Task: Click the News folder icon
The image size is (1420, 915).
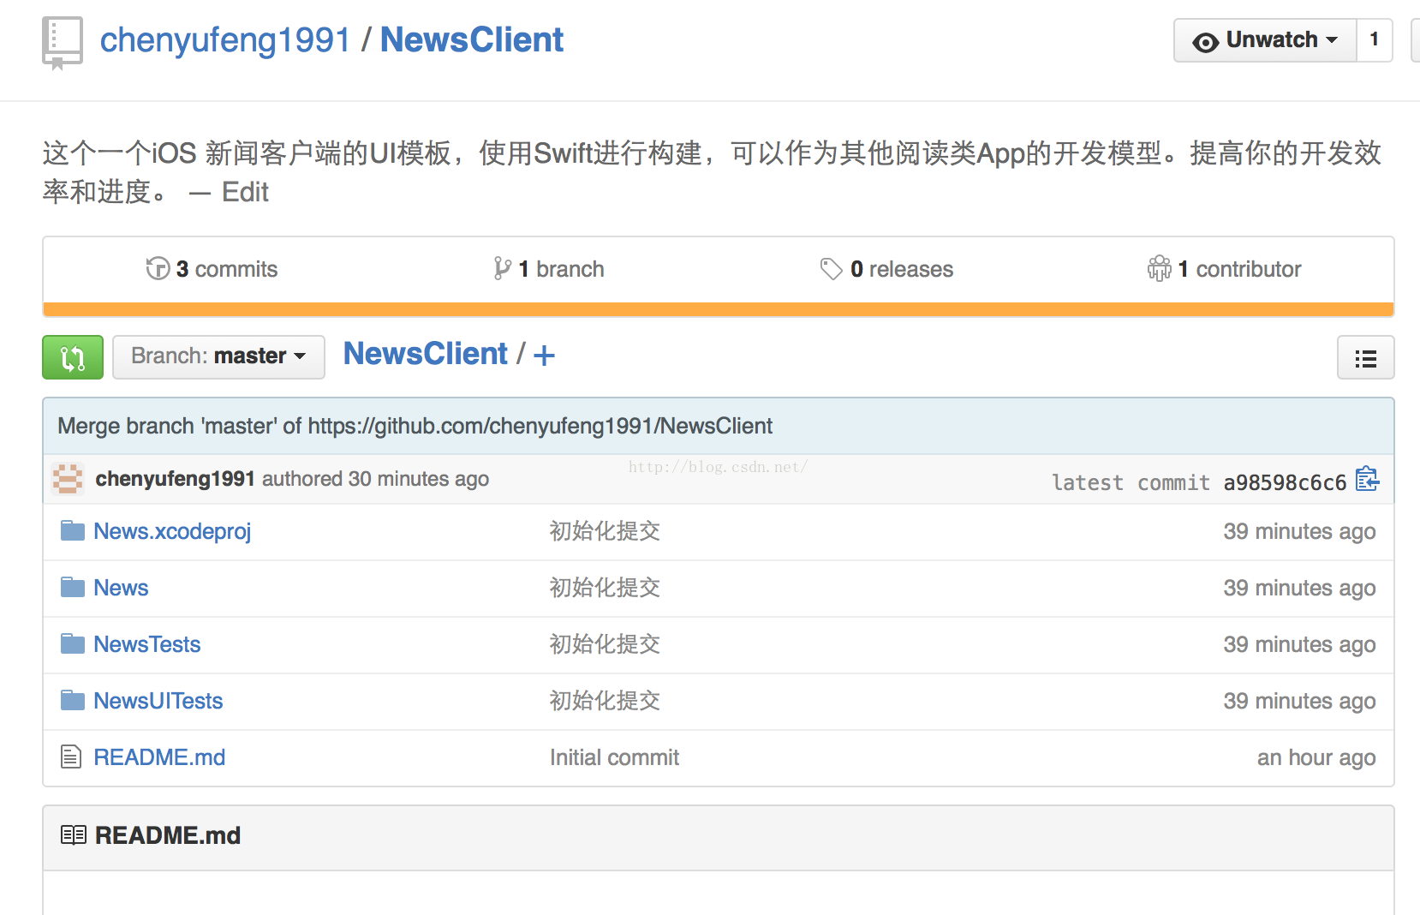Action: 73,588
